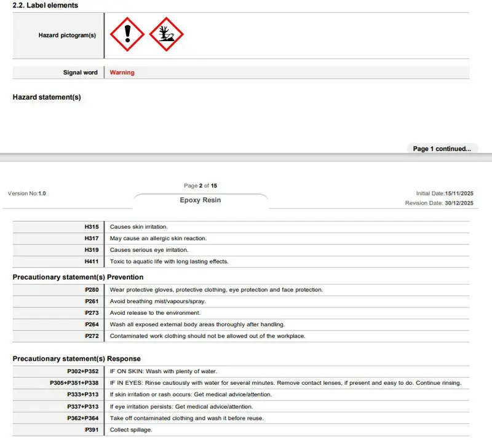The width and height of the screenshot is (492, 440).
Task: Select 'Toxic to aquatic life' statement
Action: [169, 262]
